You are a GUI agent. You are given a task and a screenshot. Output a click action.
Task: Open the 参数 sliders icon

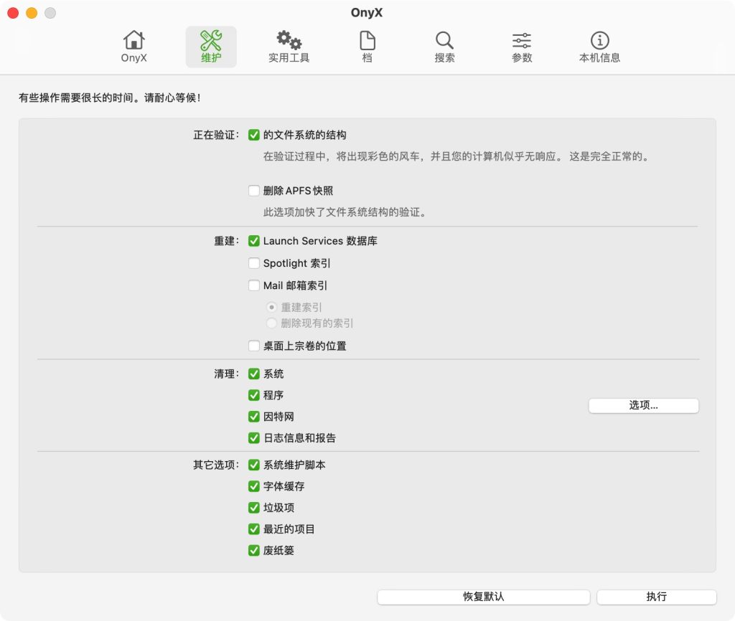[x=522, y=47]
